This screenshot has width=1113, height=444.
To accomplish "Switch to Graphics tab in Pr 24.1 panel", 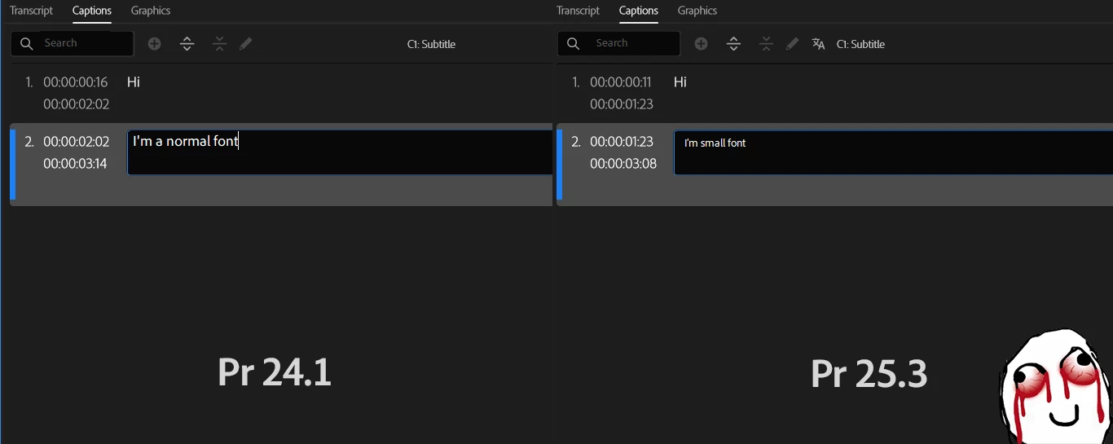I will point(151,11).
